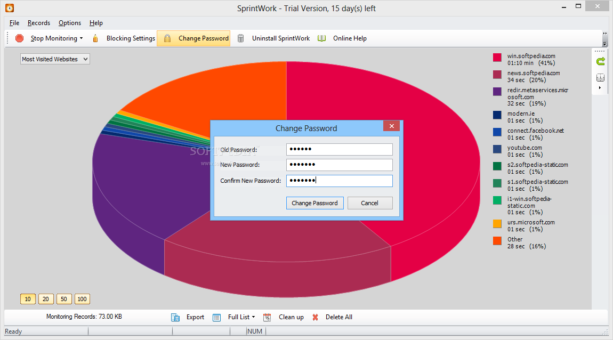Click the youtube.com legend color swatch

tap(497, 149)
